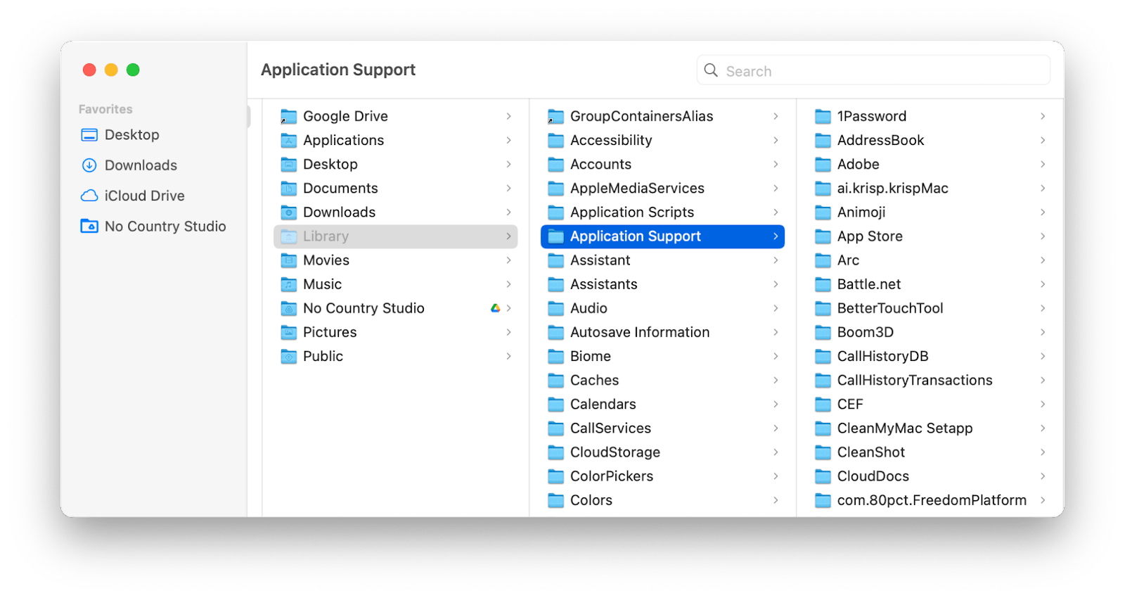1125x598 pixels.
Task: Click the Google Drive sync badge on No Country Studio
Action: [x=494, y=307]
